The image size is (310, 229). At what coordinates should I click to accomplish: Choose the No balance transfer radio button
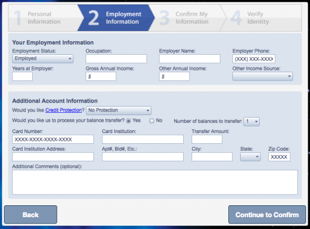[152, 121]
